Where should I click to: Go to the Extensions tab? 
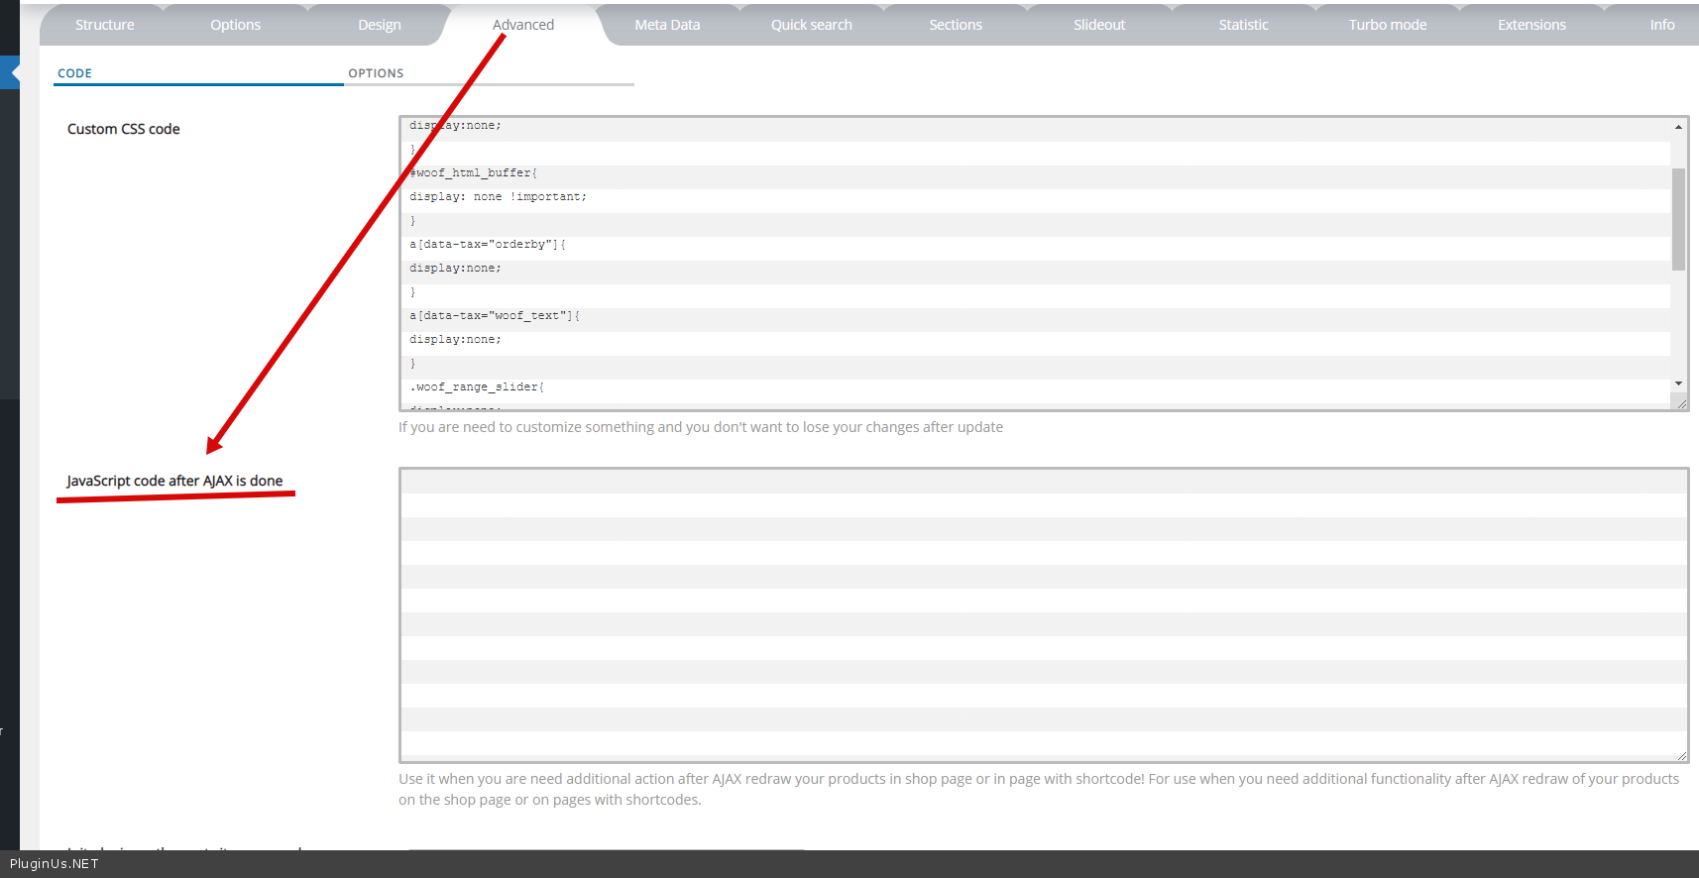(x=1531, y=25)
